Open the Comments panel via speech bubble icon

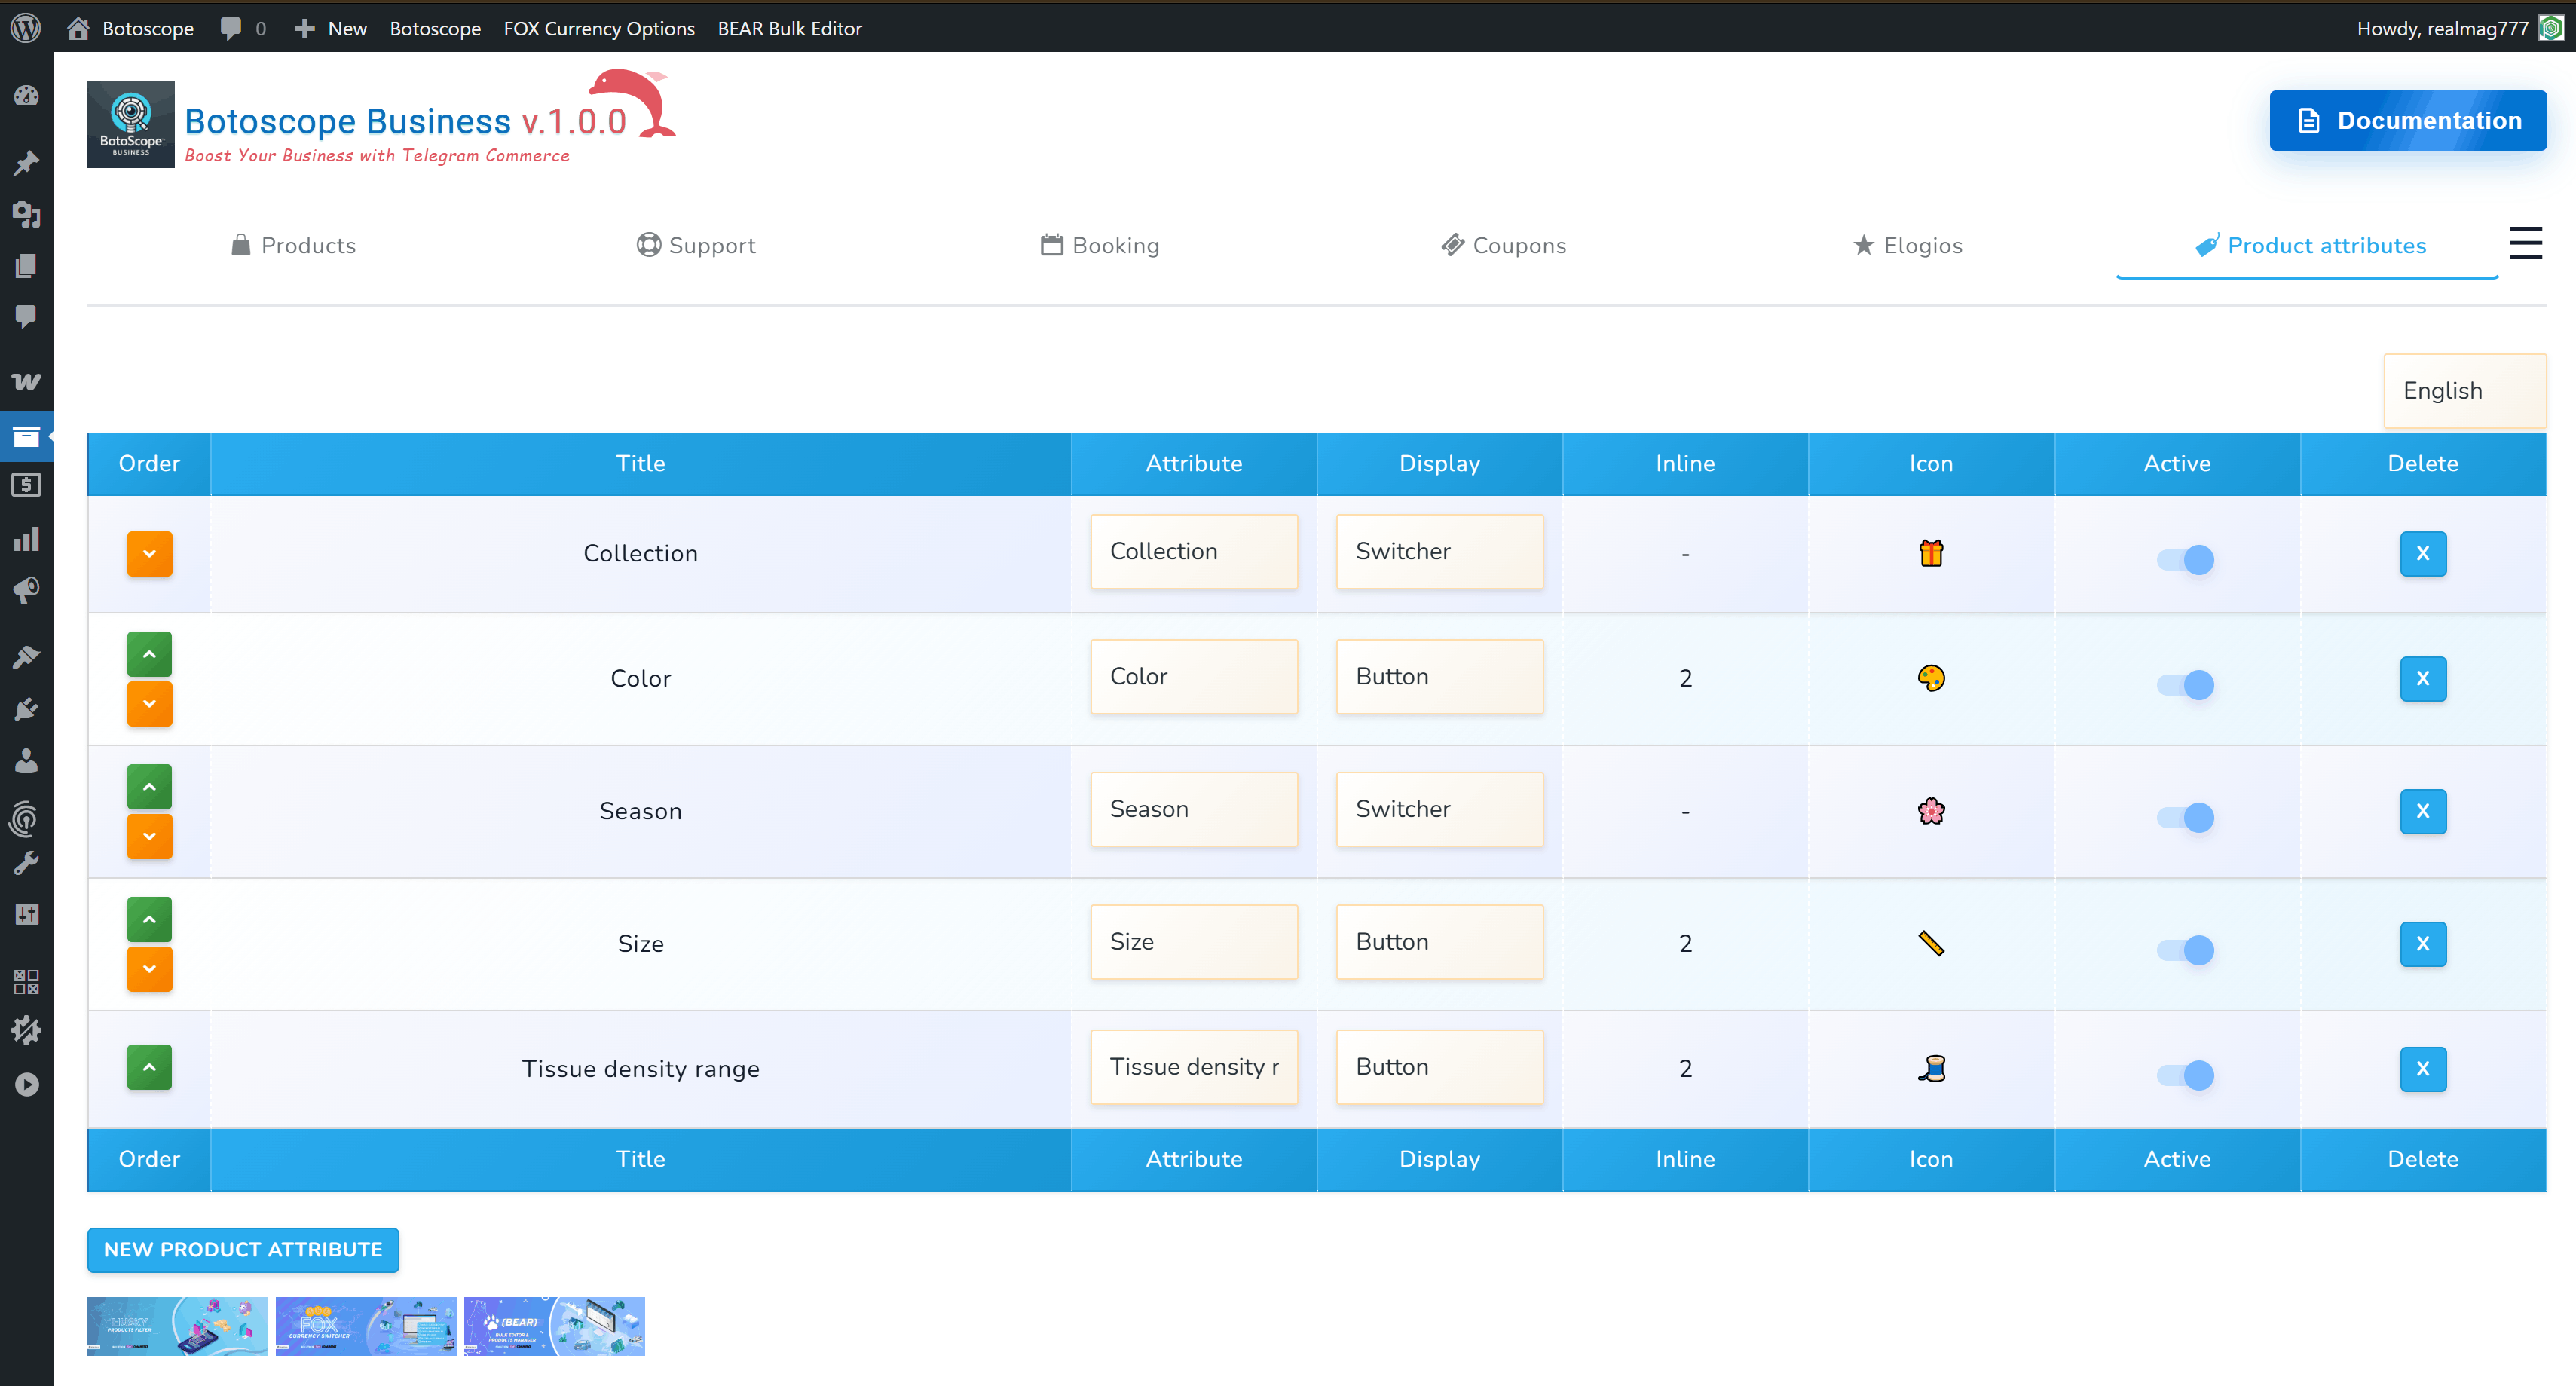pos(27,317)
